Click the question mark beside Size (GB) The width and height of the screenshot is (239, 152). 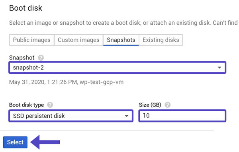tap(168, 105)
